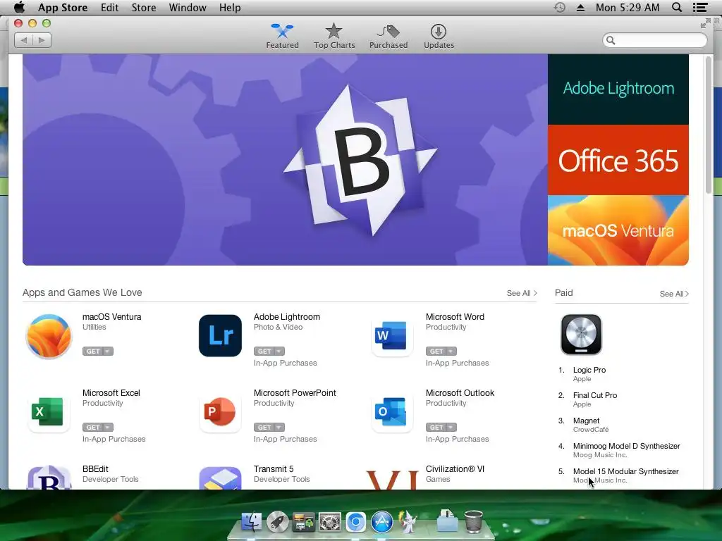This screenshot has height=541, width=722.
Task: Open Adobe Lightroom banner tile
Action: [x=618, y=89]
